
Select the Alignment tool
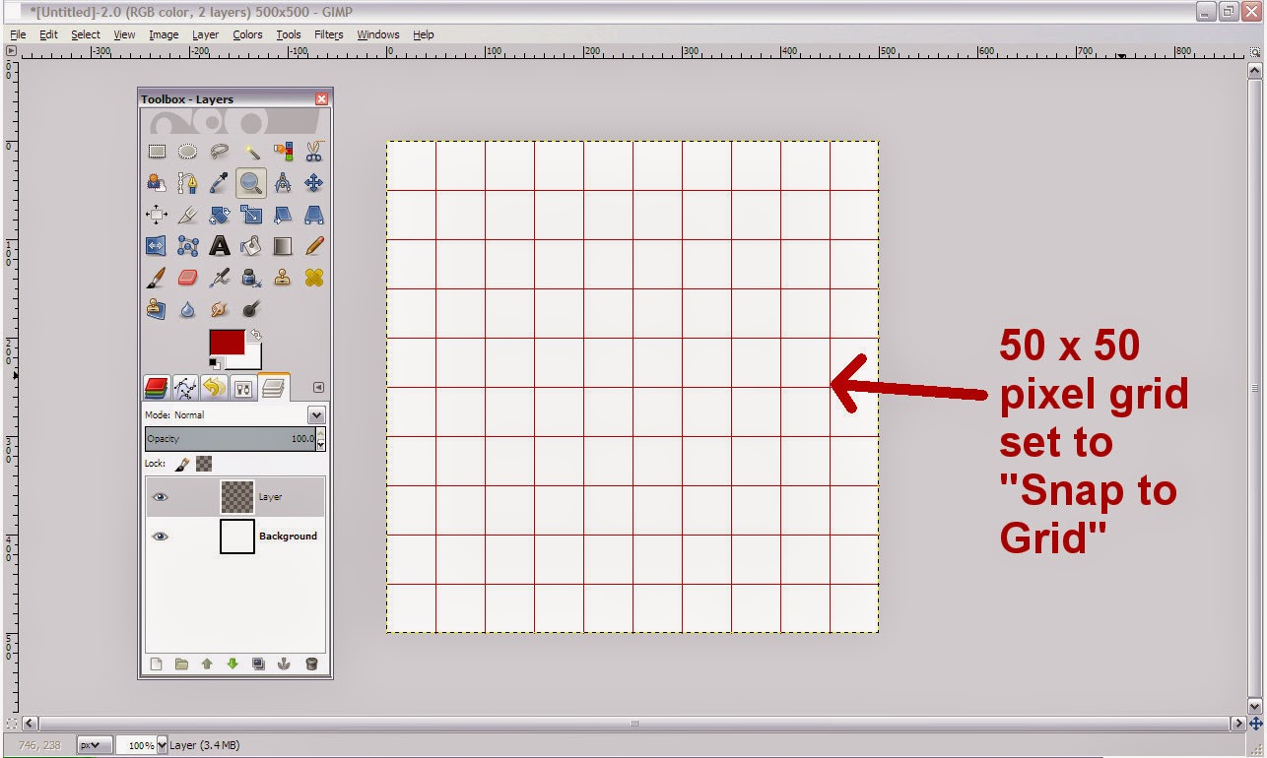click(x=157, y=215)
